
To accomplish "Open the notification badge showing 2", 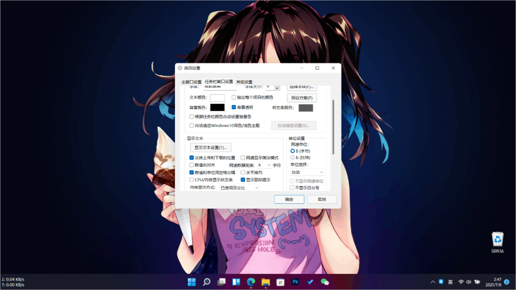I will coord(507,282).
